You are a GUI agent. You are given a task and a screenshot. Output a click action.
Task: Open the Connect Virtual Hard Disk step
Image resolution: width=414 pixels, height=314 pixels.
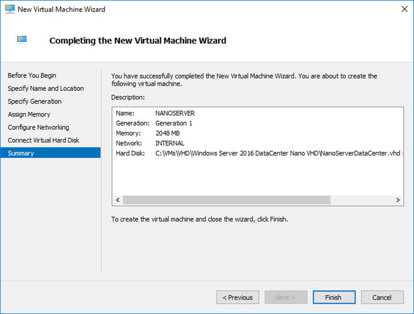pyautogui.click(x=43, y=140)
